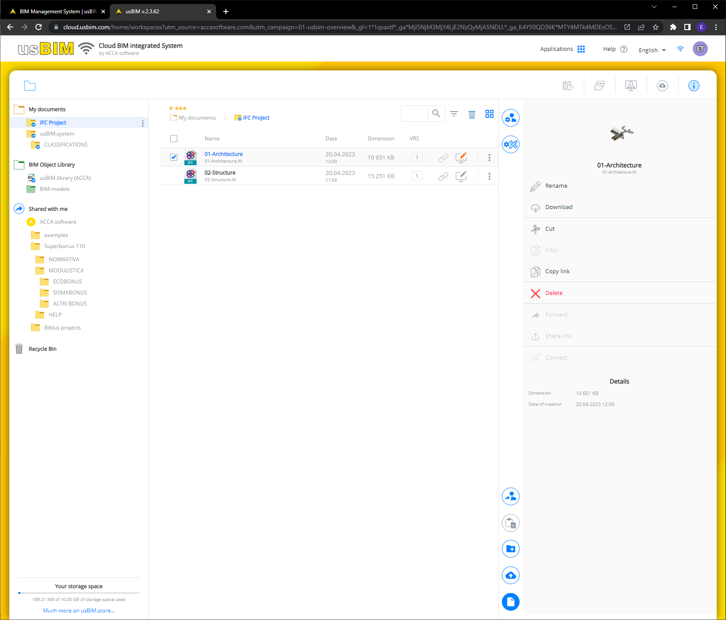Click the Help question mark icon
The height and width of the screenshot is (620, 726).
[624, 49]
